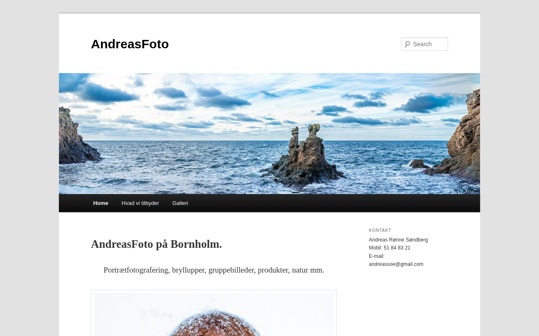Click the Mobil phone number 51 84 83 21

click(397, 248)
